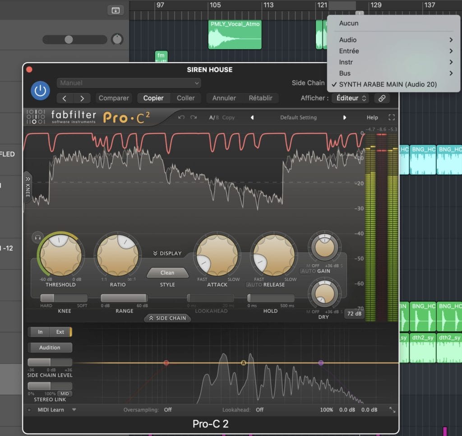This screenshot has width=462, height=436.
Task: Switch side chain to Ext input
Action: click(60, 332)
